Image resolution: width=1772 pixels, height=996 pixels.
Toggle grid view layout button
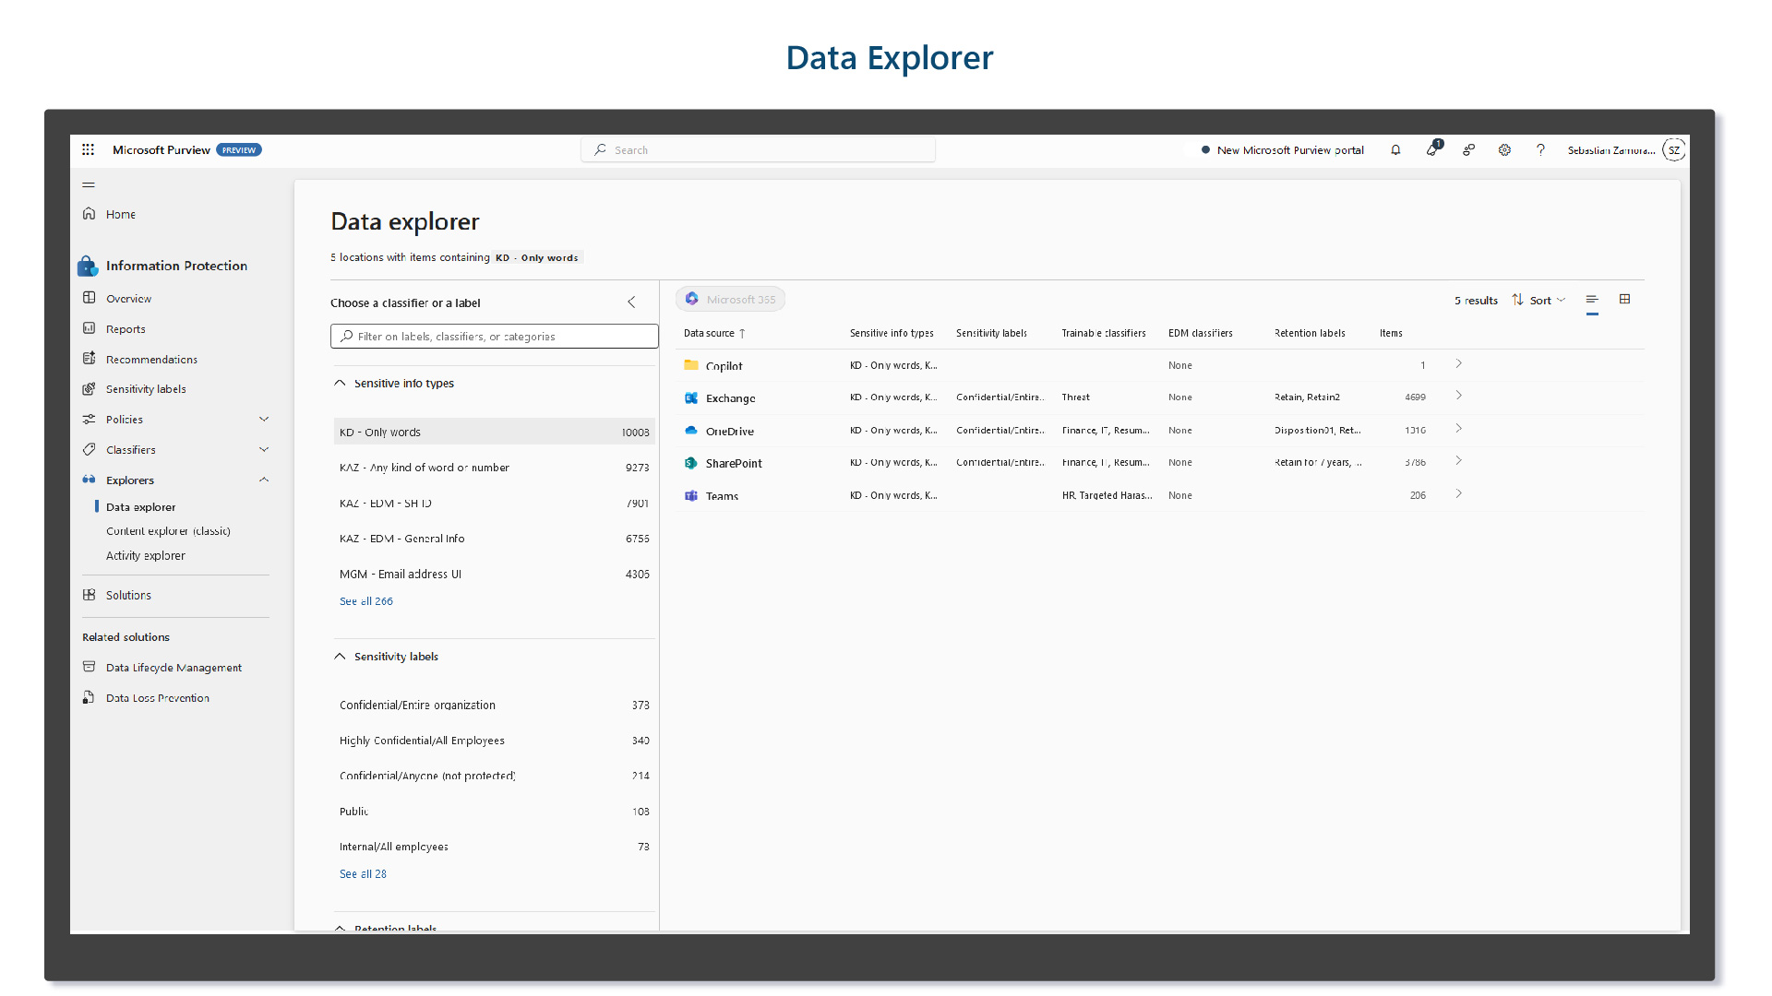1624,299
